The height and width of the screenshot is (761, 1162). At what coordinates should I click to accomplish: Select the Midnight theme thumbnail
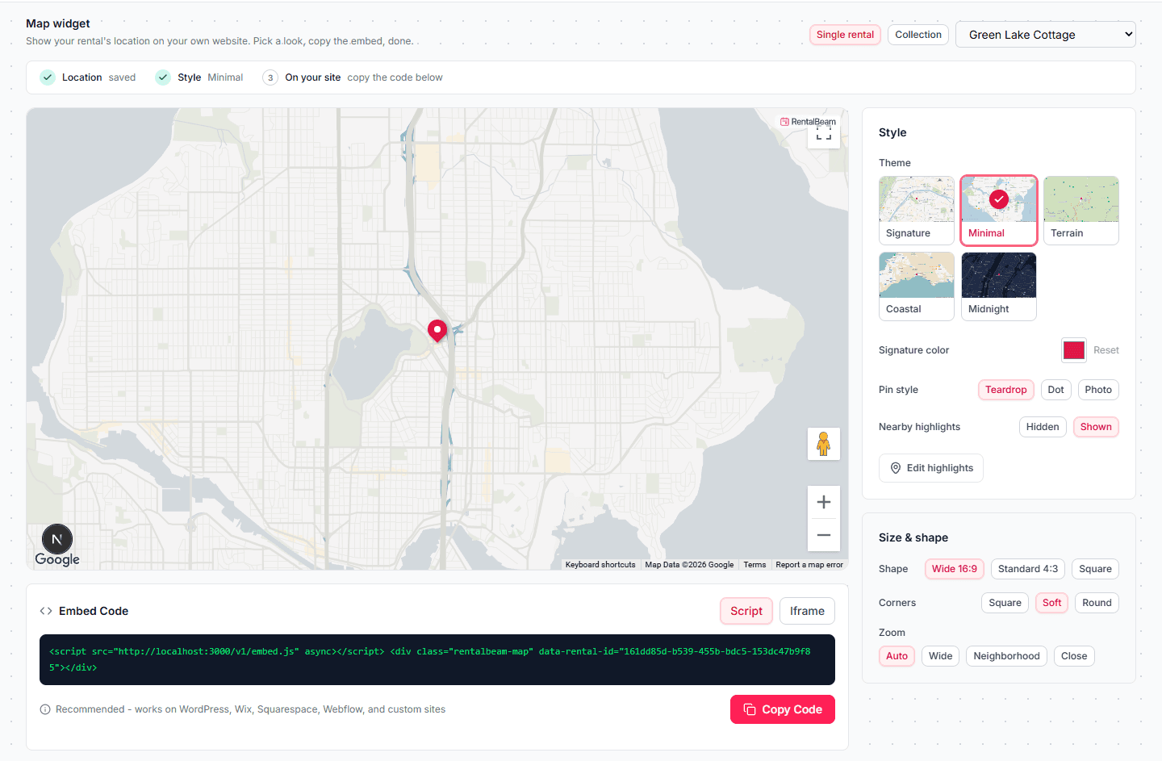pos(999,286)
